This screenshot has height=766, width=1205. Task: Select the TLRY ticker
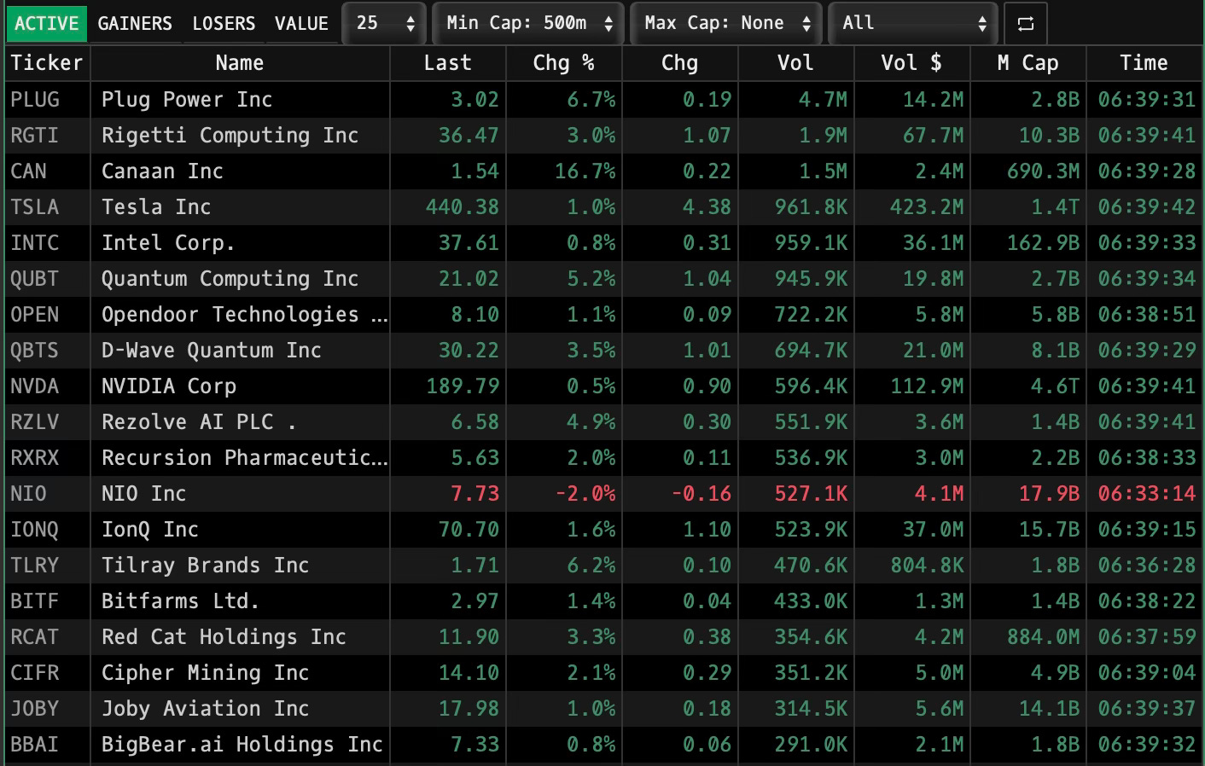click(x=35, y=566)
